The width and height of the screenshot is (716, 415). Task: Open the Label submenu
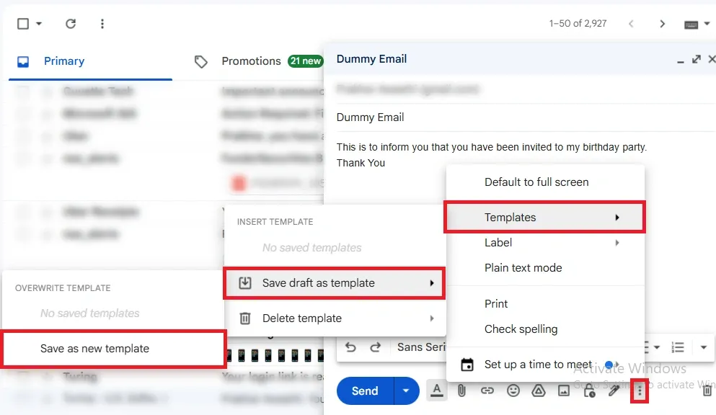point(545,243)
